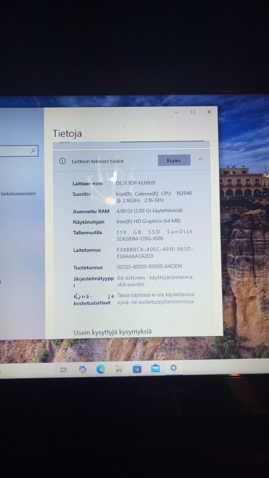This screenshot has height=478, width=269.
Task: Click the Näytönohjain label
Action: click(89, 222)
